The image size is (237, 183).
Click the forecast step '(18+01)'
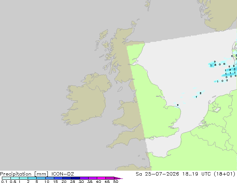224,174
